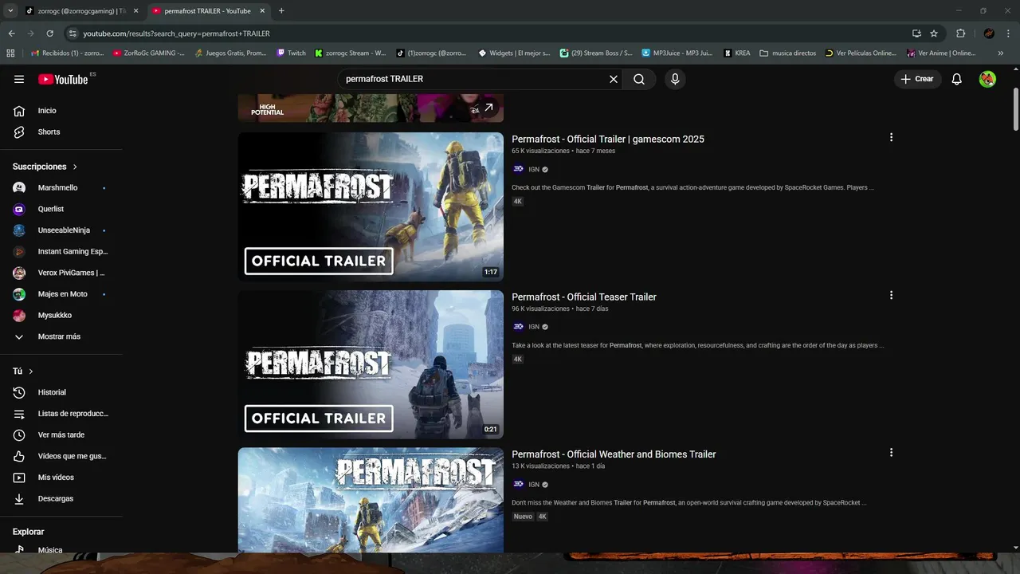Open the Chrome apps grid in bookmarks bar
Screen dimensions: 1020x574
click(x=10, y=53)
